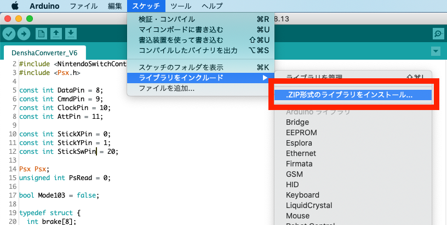Select the Ethernet library
Screen dimensions: 447x225
(x=353, y=153)
